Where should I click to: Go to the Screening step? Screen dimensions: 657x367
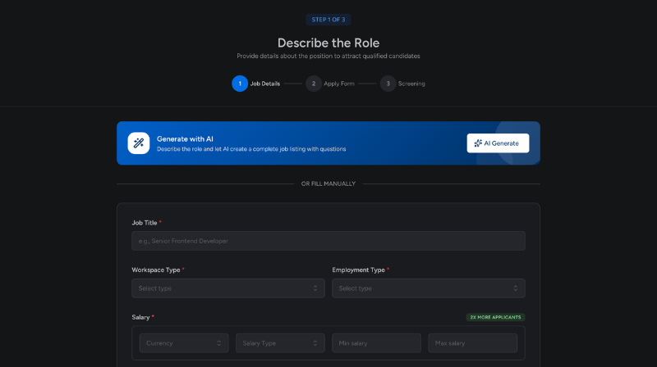pos(411,84)
